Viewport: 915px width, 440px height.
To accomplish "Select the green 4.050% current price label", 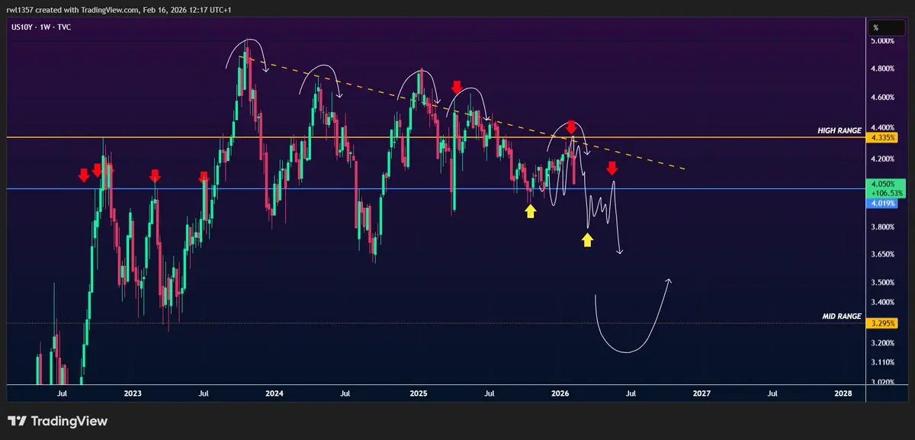I will coord(881,185).
